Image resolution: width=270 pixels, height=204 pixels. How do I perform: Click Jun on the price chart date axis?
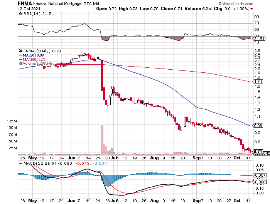[71, 158]
